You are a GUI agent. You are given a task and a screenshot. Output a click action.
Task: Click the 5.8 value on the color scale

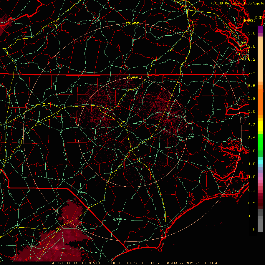[x=252, y=99]
